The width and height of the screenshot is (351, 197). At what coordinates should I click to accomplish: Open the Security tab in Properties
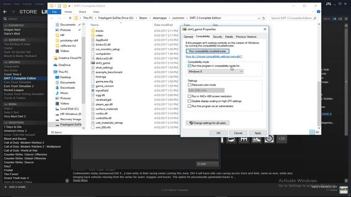click(217, 37)
